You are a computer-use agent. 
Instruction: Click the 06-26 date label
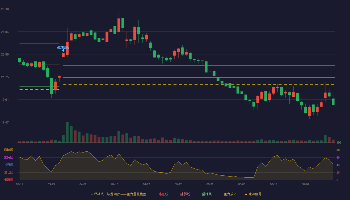coord(305,184)
